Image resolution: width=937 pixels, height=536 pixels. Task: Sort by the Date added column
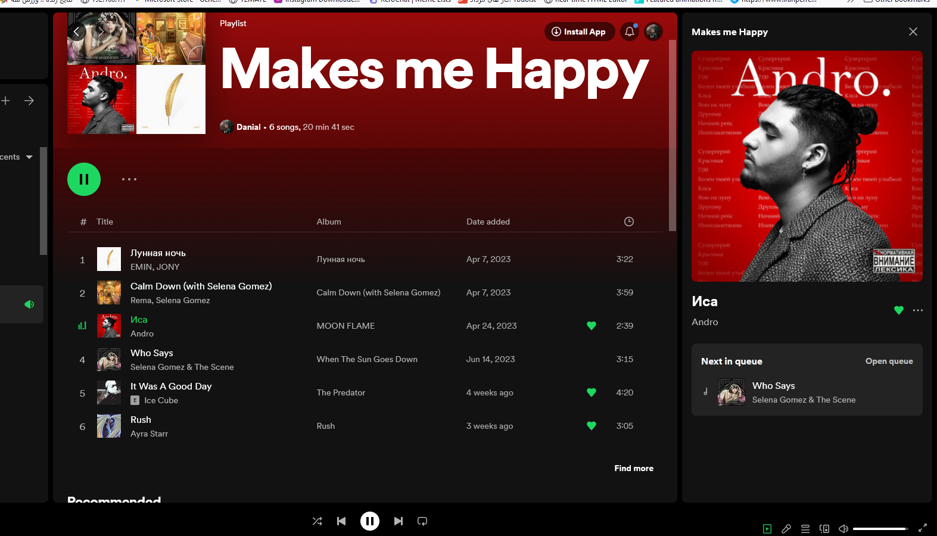[488, 222]
